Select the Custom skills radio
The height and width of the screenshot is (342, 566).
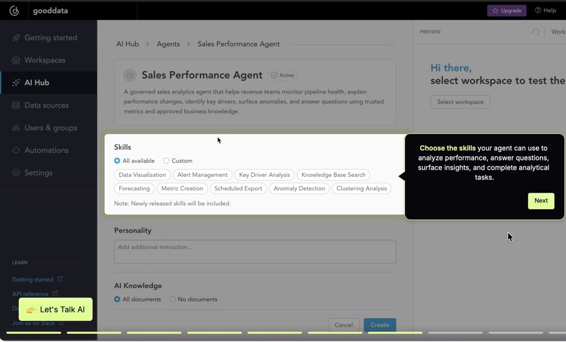click(x=166, y=161)
